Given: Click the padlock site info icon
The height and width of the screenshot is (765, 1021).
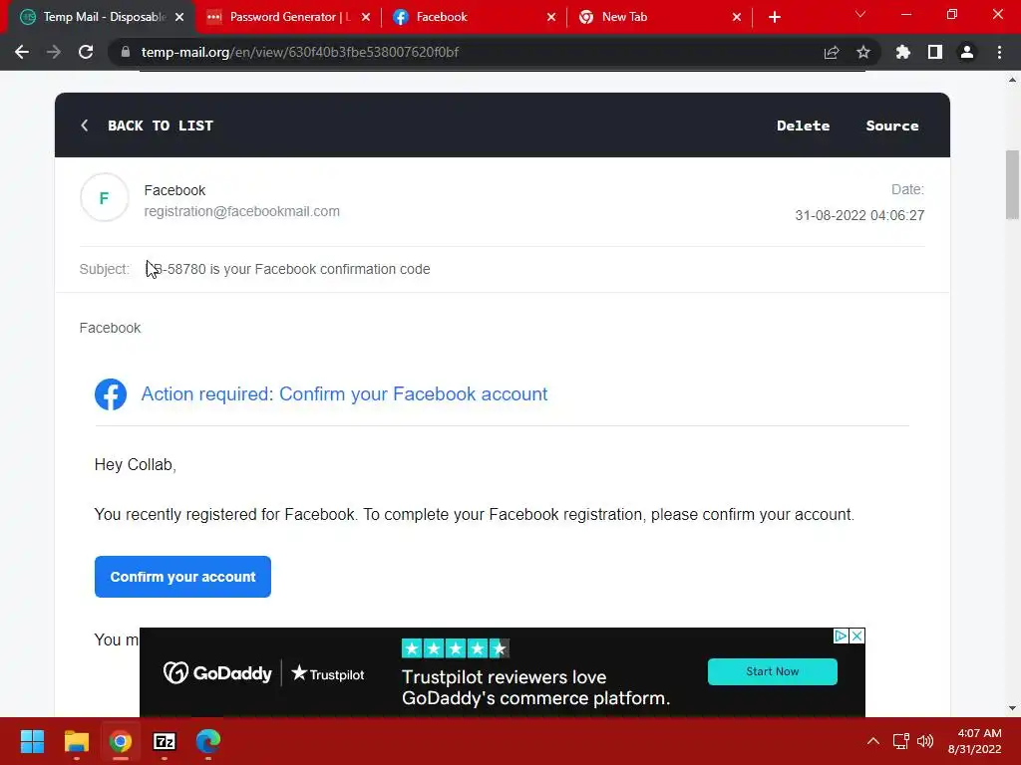Looking at the screenshot, I should tap(126, 52).
